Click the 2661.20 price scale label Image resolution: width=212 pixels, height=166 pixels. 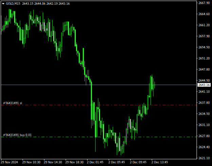click(204, 25)
